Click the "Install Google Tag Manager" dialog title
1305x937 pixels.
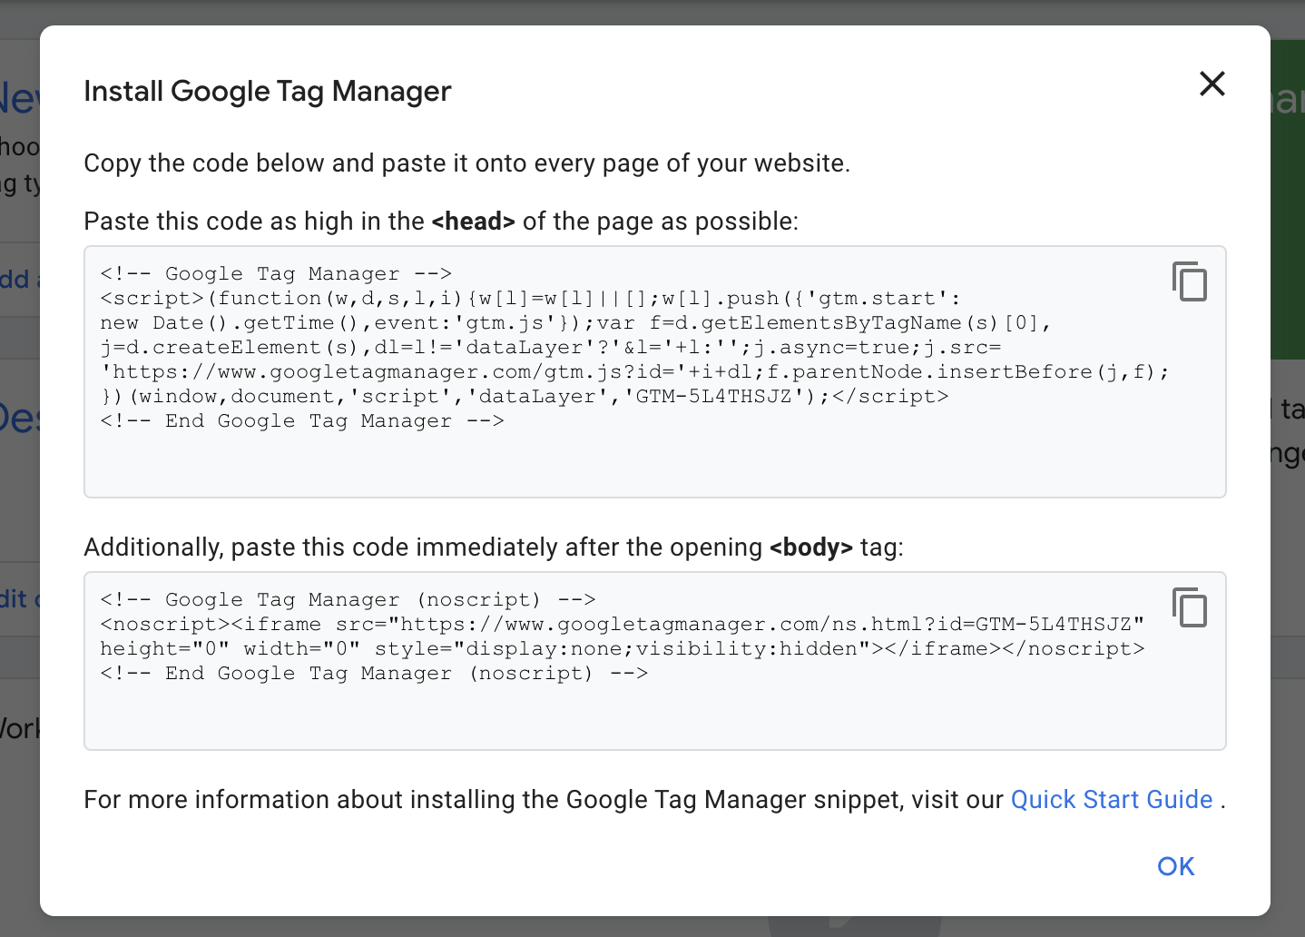[267, 91]
